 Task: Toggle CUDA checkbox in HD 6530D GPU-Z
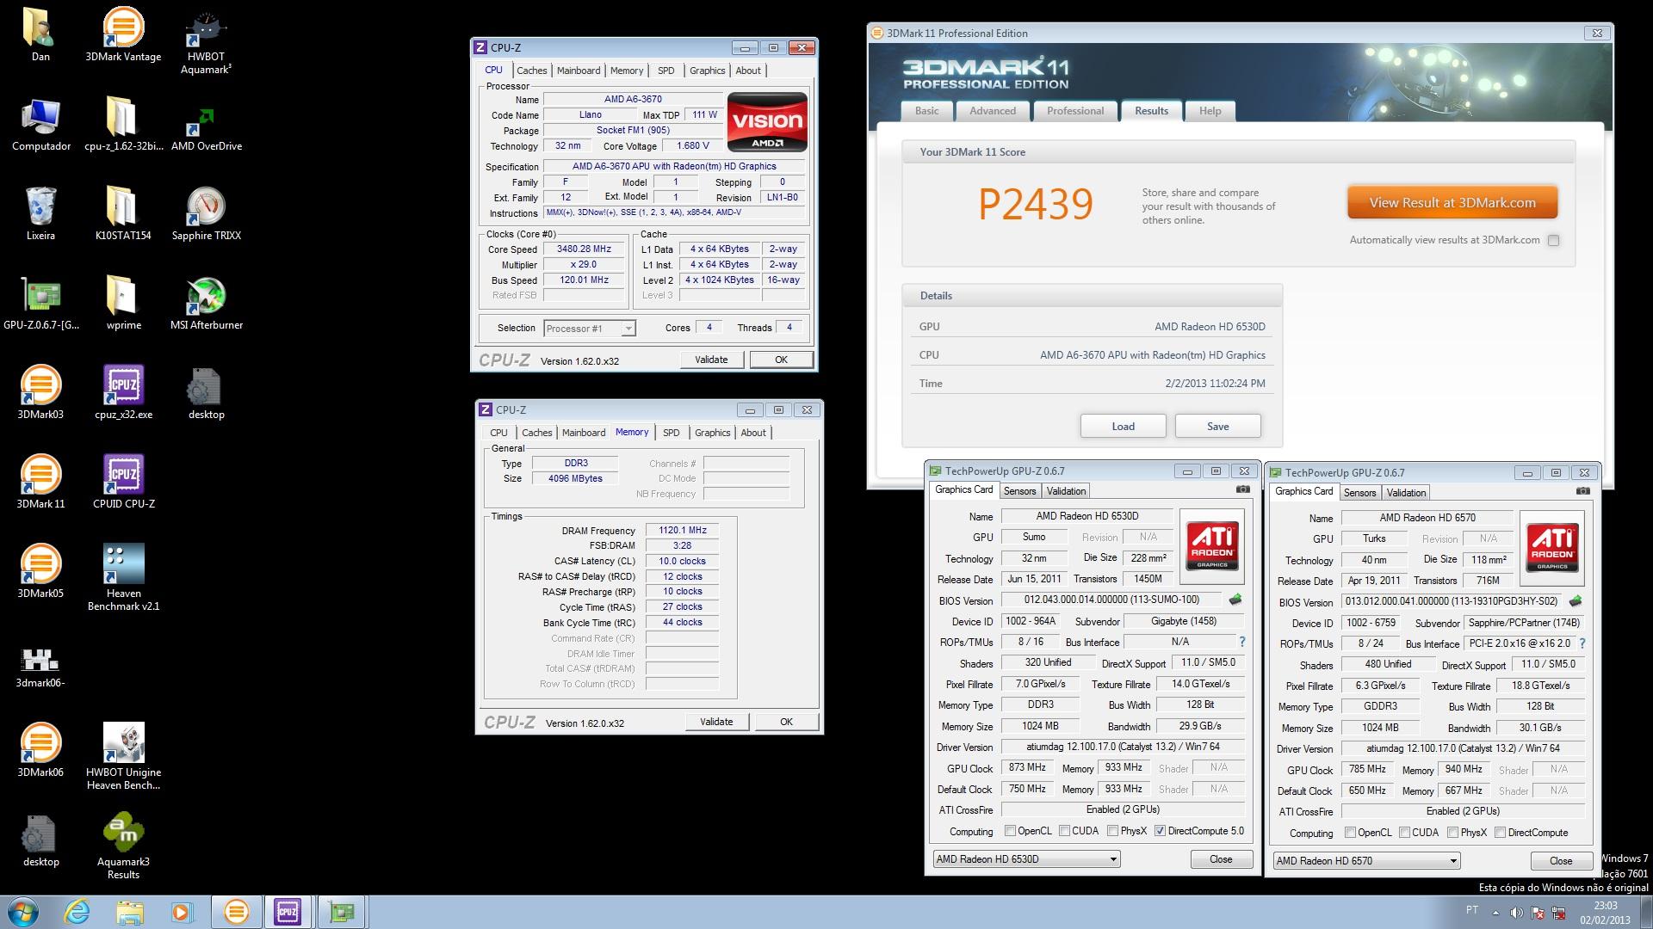coord(1064,831)
